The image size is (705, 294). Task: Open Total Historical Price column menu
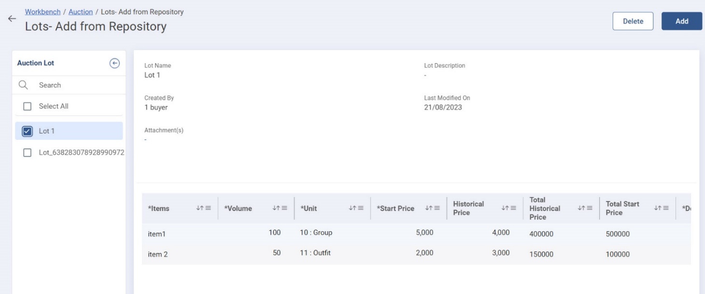(x=587, y=208)
